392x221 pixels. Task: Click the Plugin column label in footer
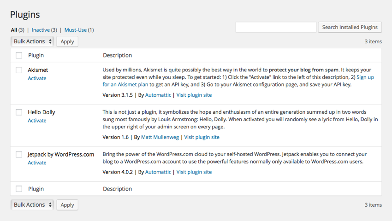(x=36, y=189)
